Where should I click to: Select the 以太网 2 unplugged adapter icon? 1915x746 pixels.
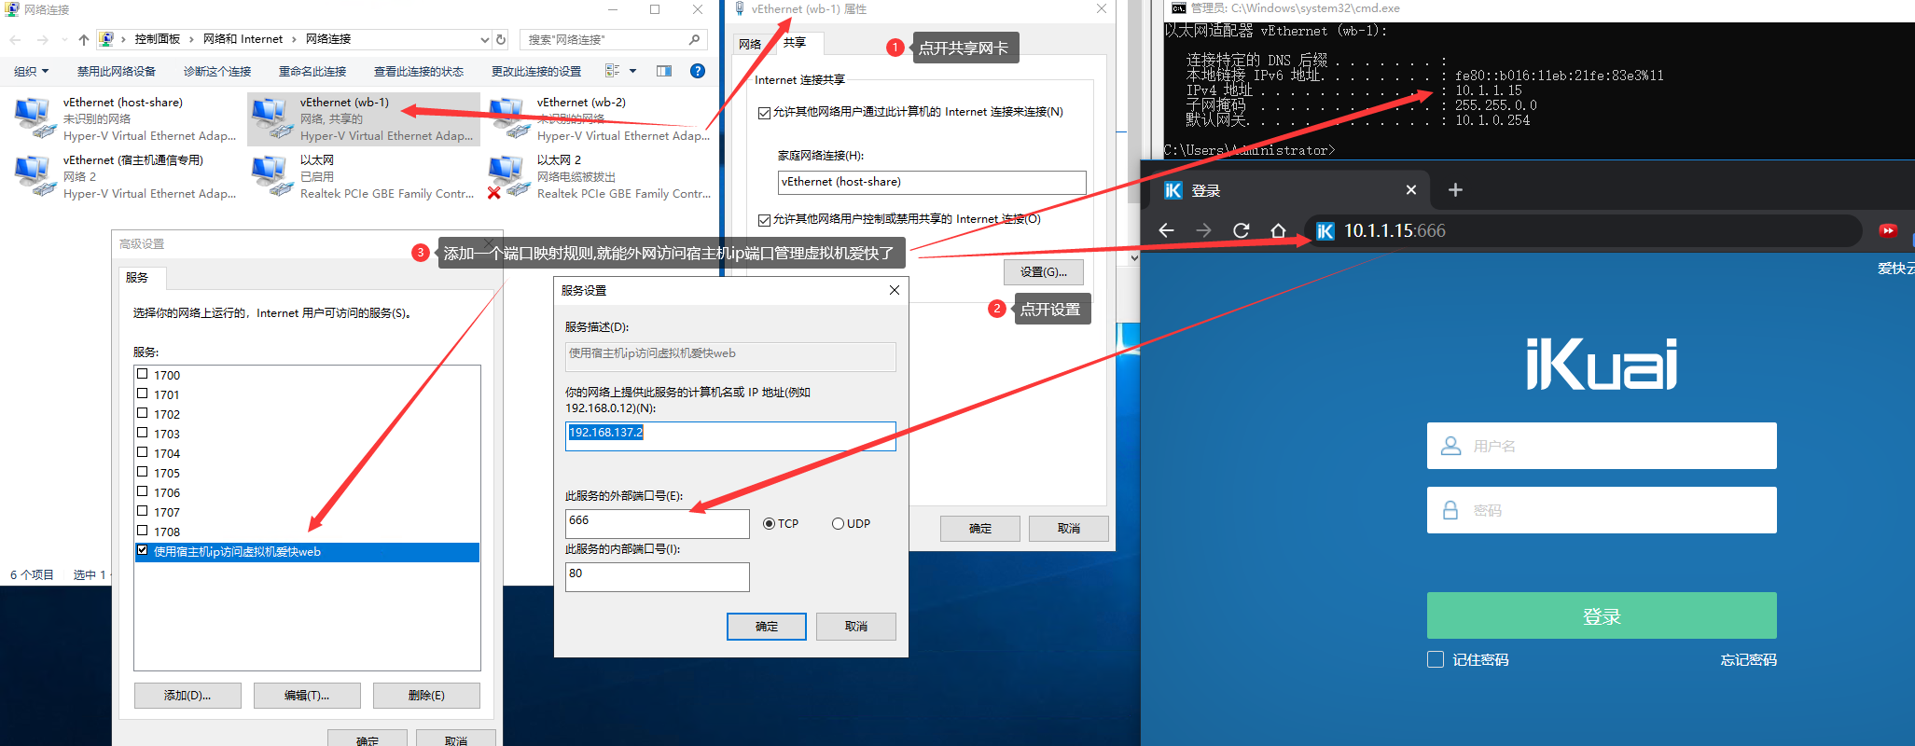508,175
